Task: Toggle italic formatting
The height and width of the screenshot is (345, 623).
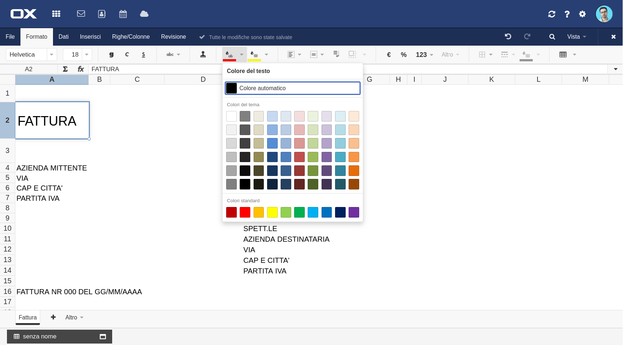Action: 127,54
